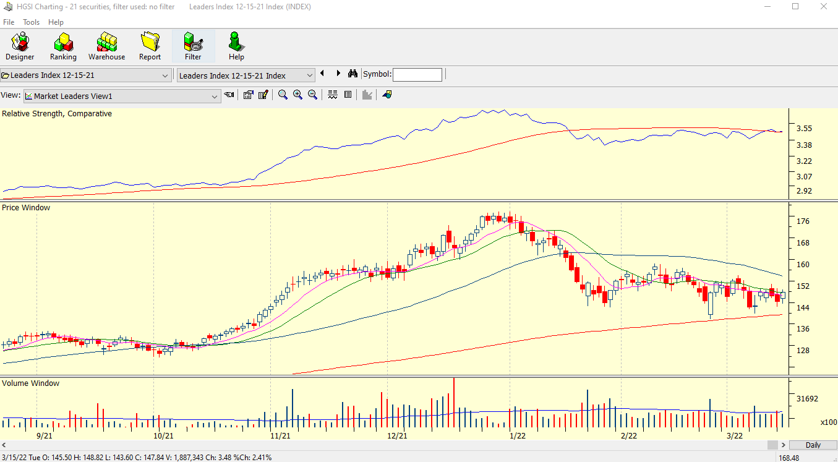The image size is (838, 462).
Task: Open the Help menu
Action: click(56, 22)
